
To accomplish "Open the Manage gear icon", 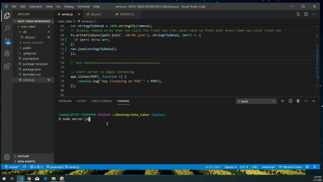I will [x=7, y=157].
